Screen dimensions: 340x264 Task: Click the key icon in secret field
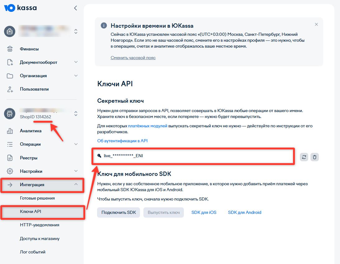pyautogui.click(x=99, y=156)
